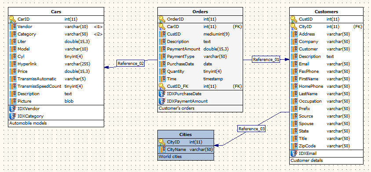Viewport: 371px width, 172px height.
Task: Click the foreign key icon beside Orders CarID
Action: pyautogui.click(x=162, y=27)
